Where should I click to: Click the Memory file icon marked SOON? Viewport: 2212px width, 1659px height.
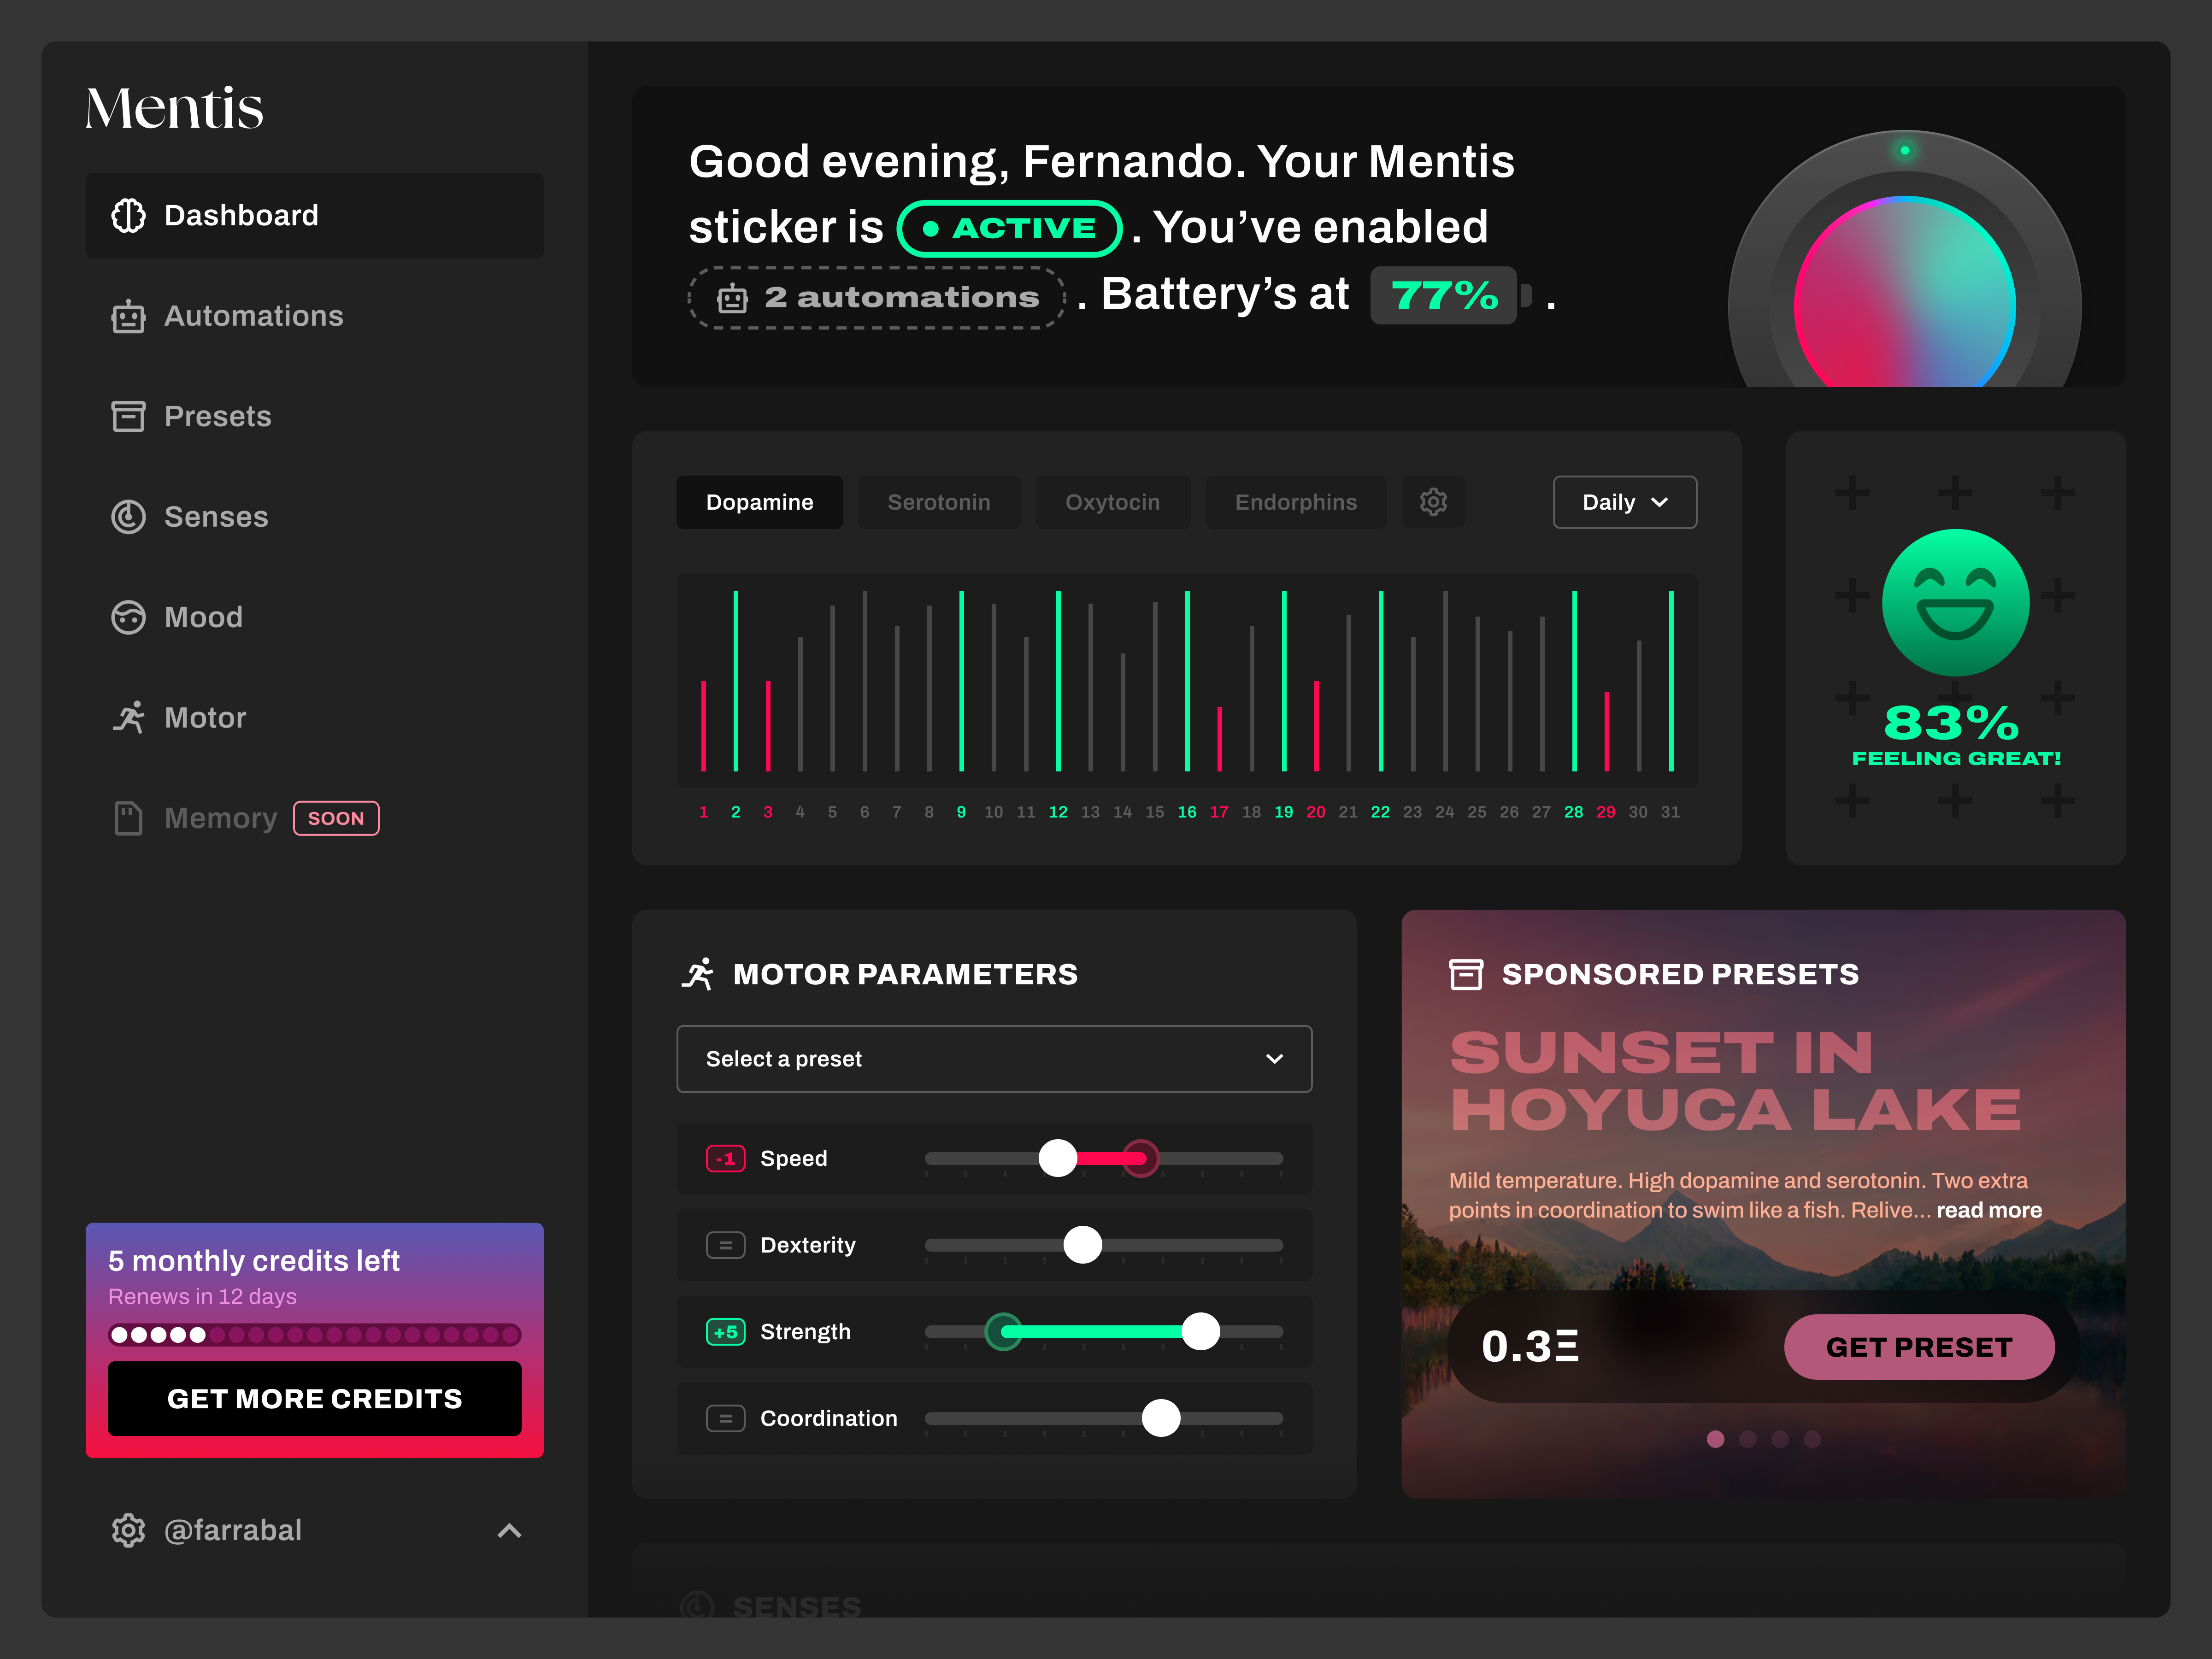pyautogui.click(x=129, y=818)
